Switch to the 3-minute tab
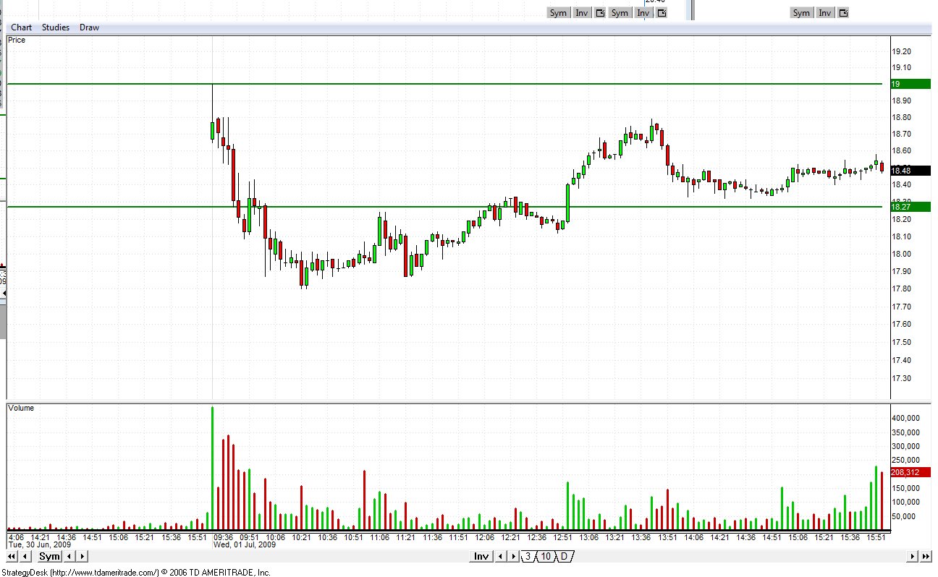Image resolution: width=938 pixels, height=577 pixels. click(528, 556)
